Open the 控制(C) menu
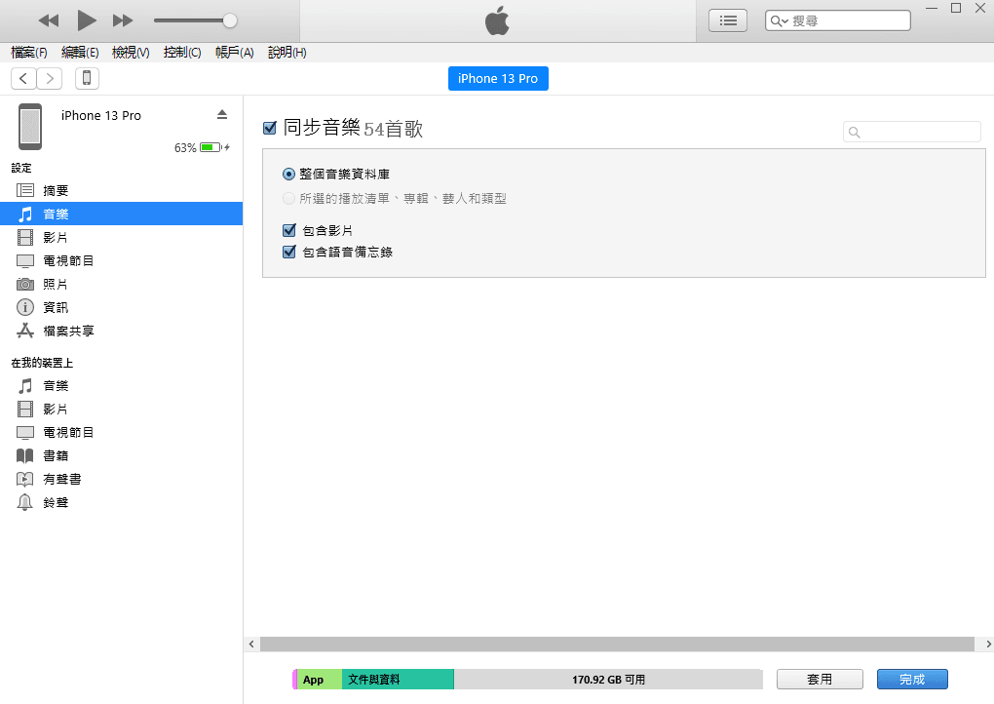The image size is (994, 704). point(182,53)
